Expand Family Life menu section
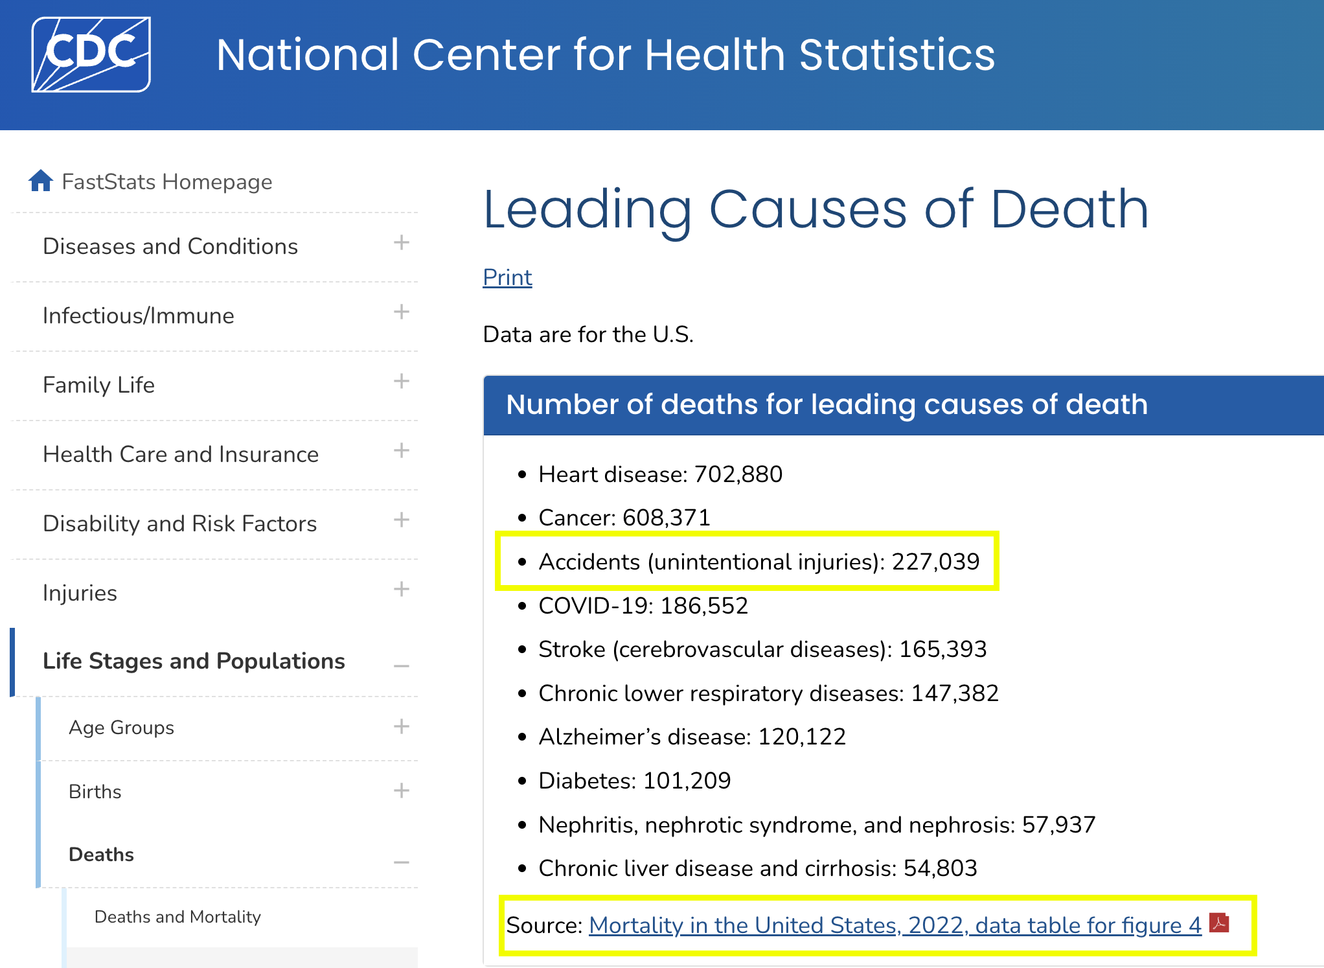 (x=401, y=382)
